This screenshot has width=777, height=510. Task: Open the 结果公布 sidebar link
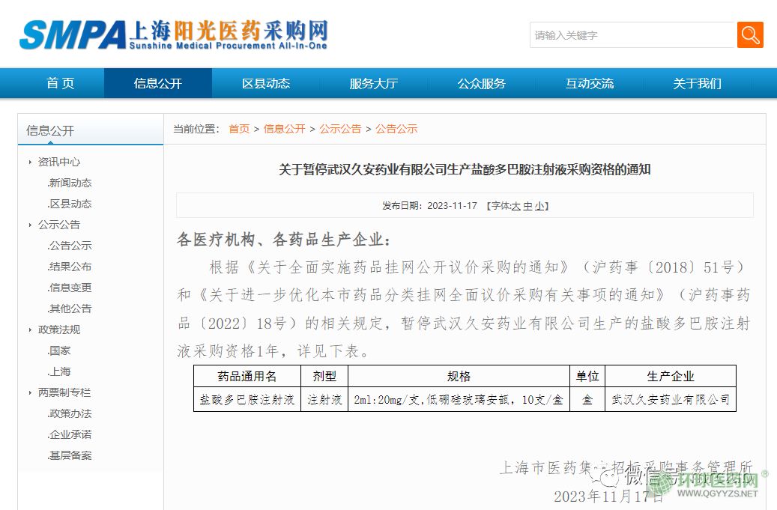(x=70, y=267)
